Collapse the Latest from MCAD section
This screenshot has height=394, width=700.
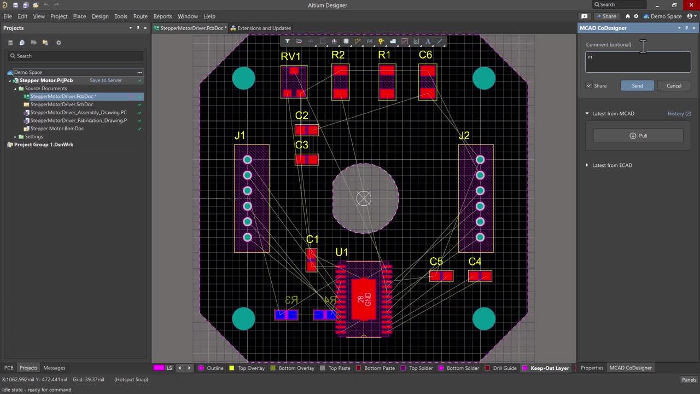[587, 114]
